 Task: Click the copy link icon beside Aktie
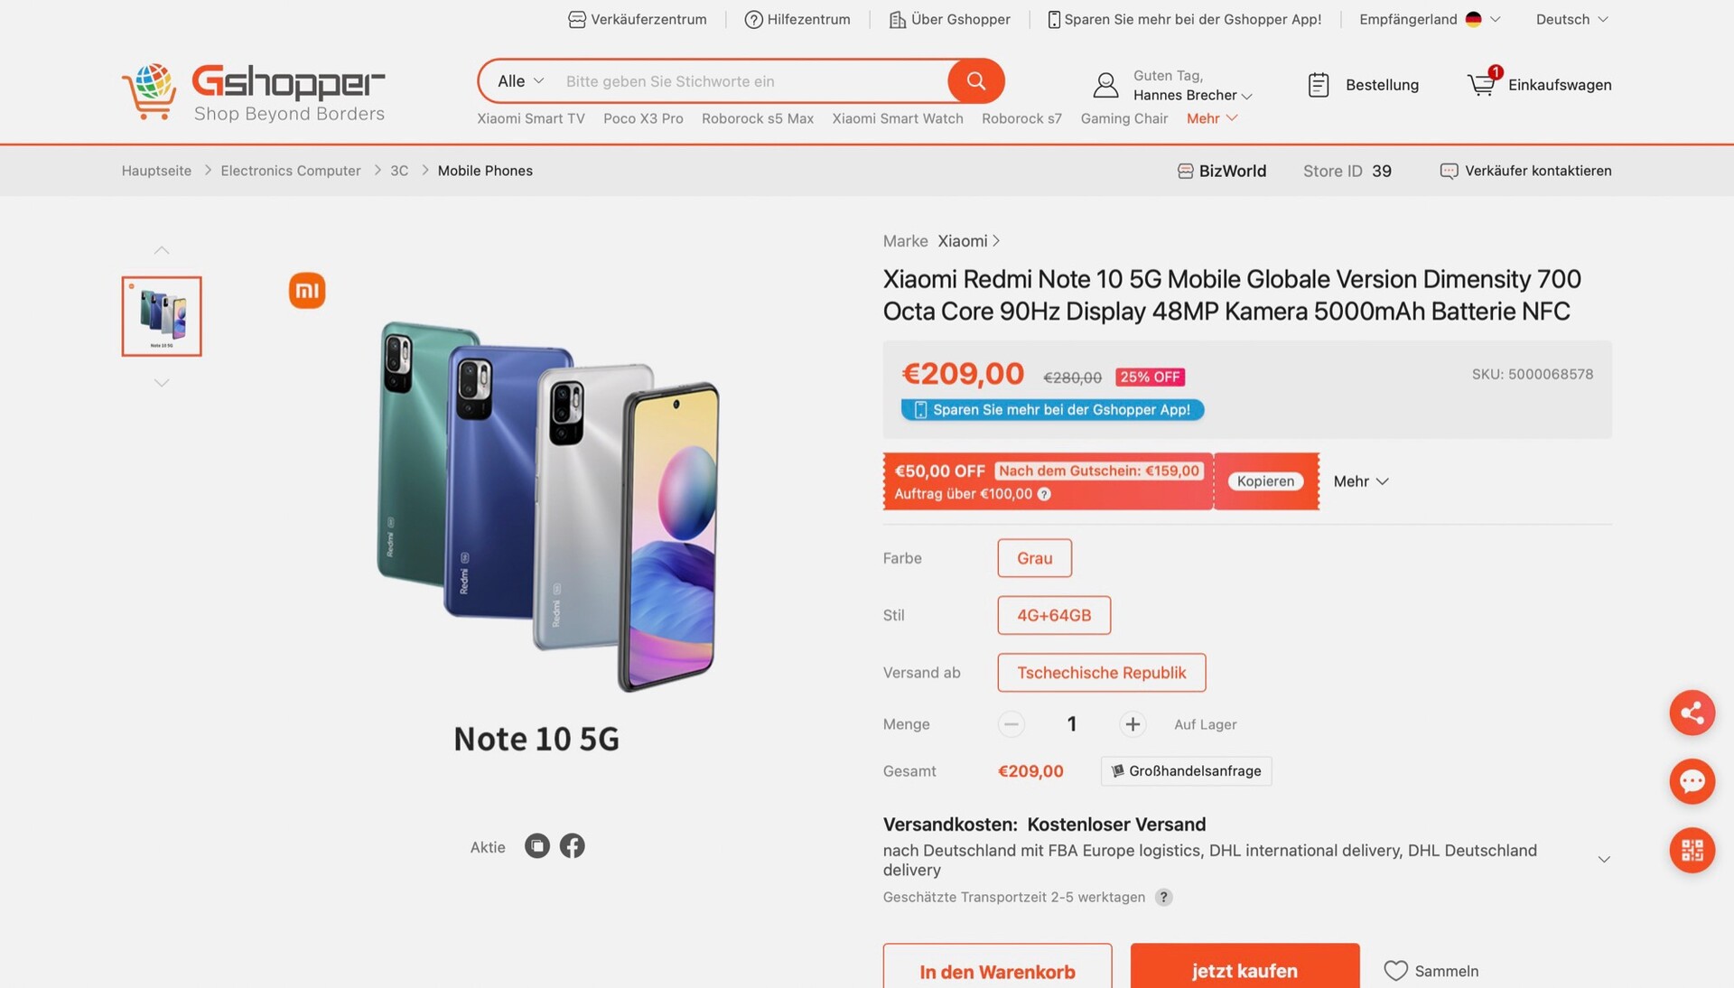pos(537,846)
